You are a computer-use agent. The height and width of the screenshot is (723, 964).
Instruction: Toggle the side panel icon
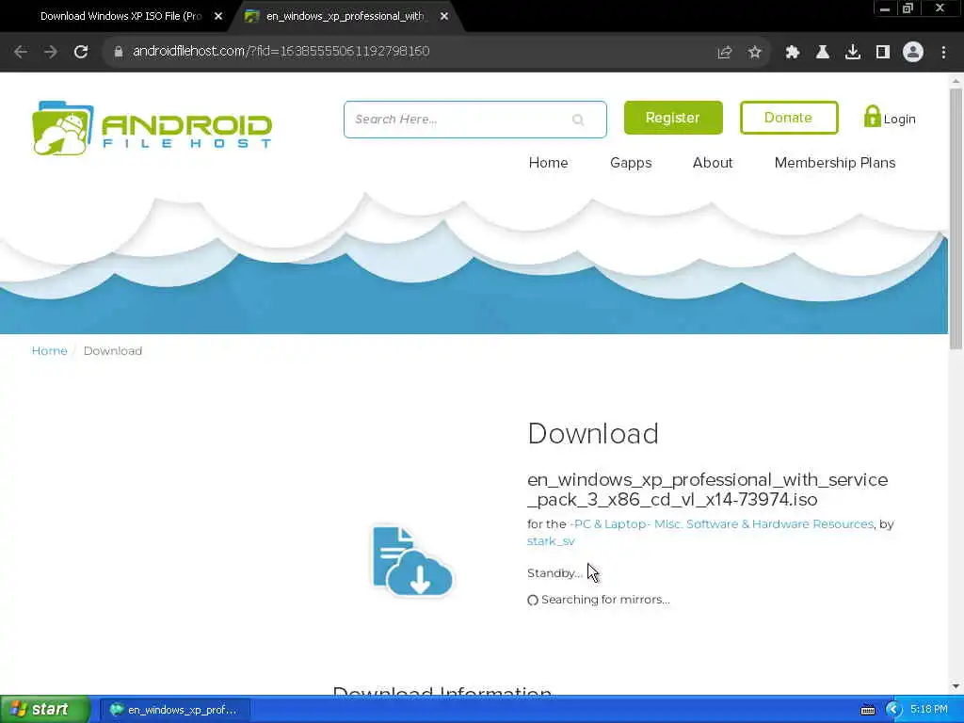coord(883,53)
